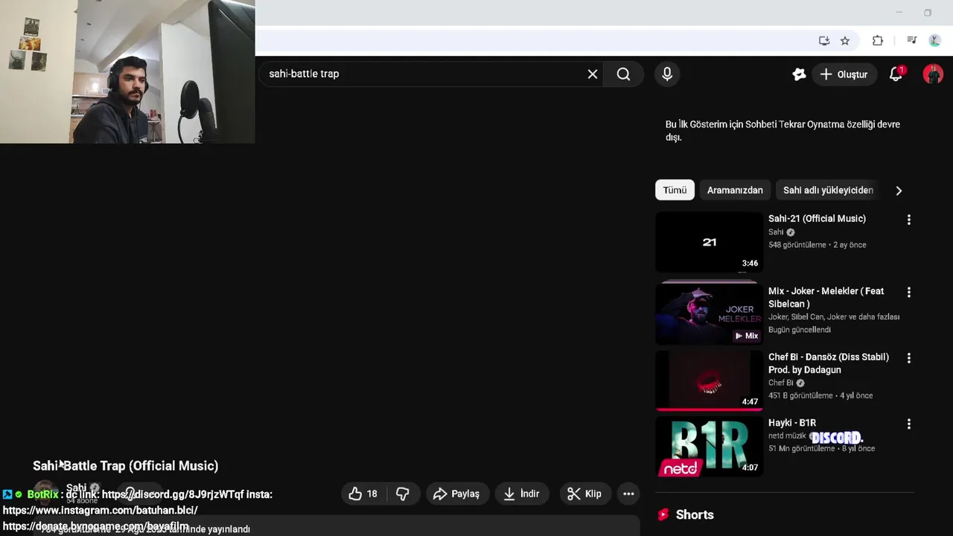This screenshot has width=953, height=536.
Task: Open the Chrome profile avatar
Action: point(935,41)
